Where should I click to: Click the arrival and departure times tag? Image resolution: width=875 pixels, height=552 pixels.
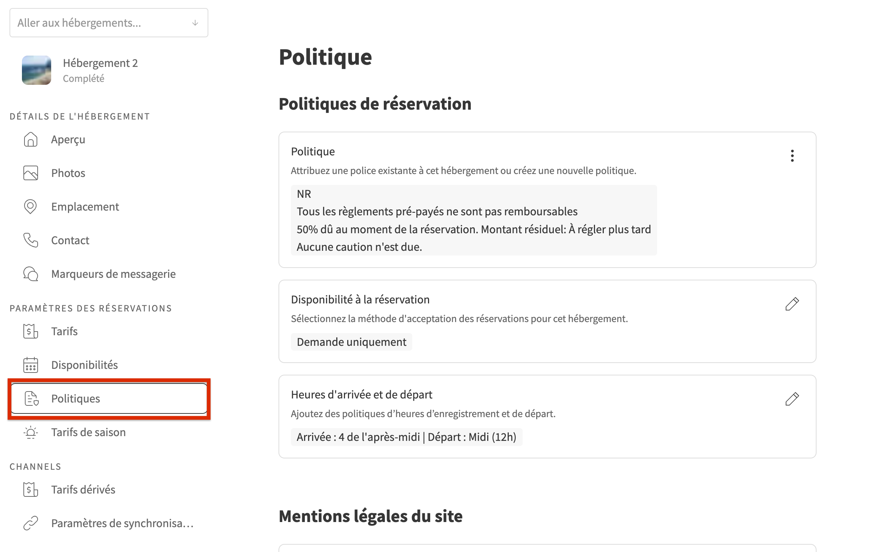[x=406, y=437]
